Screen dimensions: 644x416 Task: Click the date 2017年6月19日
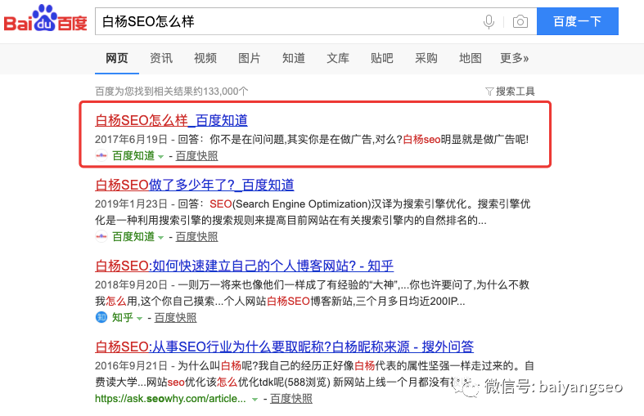(131, 140)
